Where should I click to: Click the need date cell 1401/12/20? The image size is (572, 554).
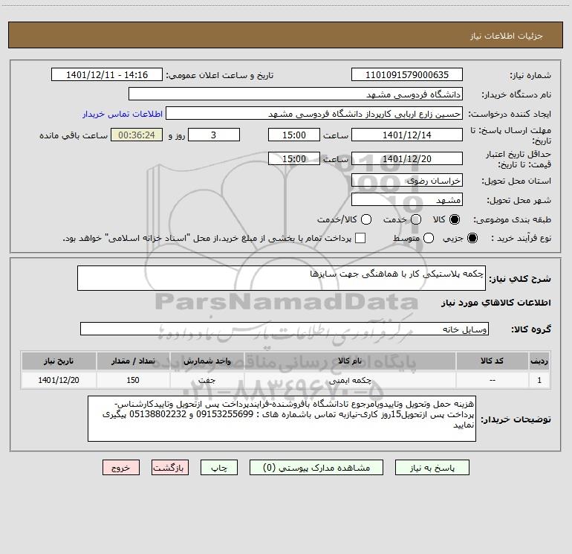tap(59, 381)
